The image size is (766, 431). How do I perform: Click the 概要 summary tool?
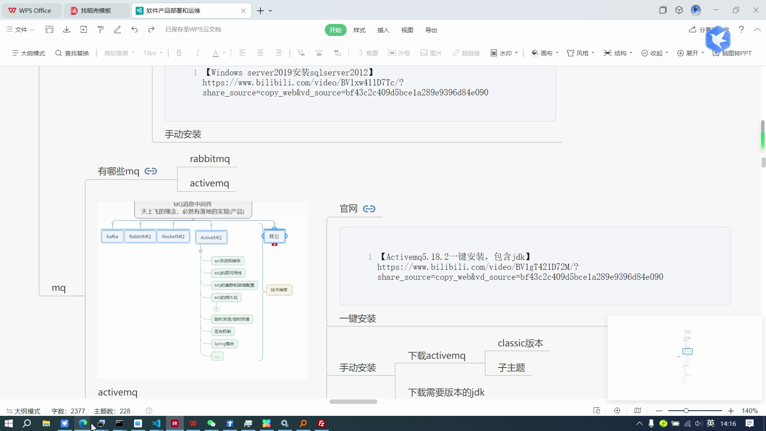(x=367, y=53)
